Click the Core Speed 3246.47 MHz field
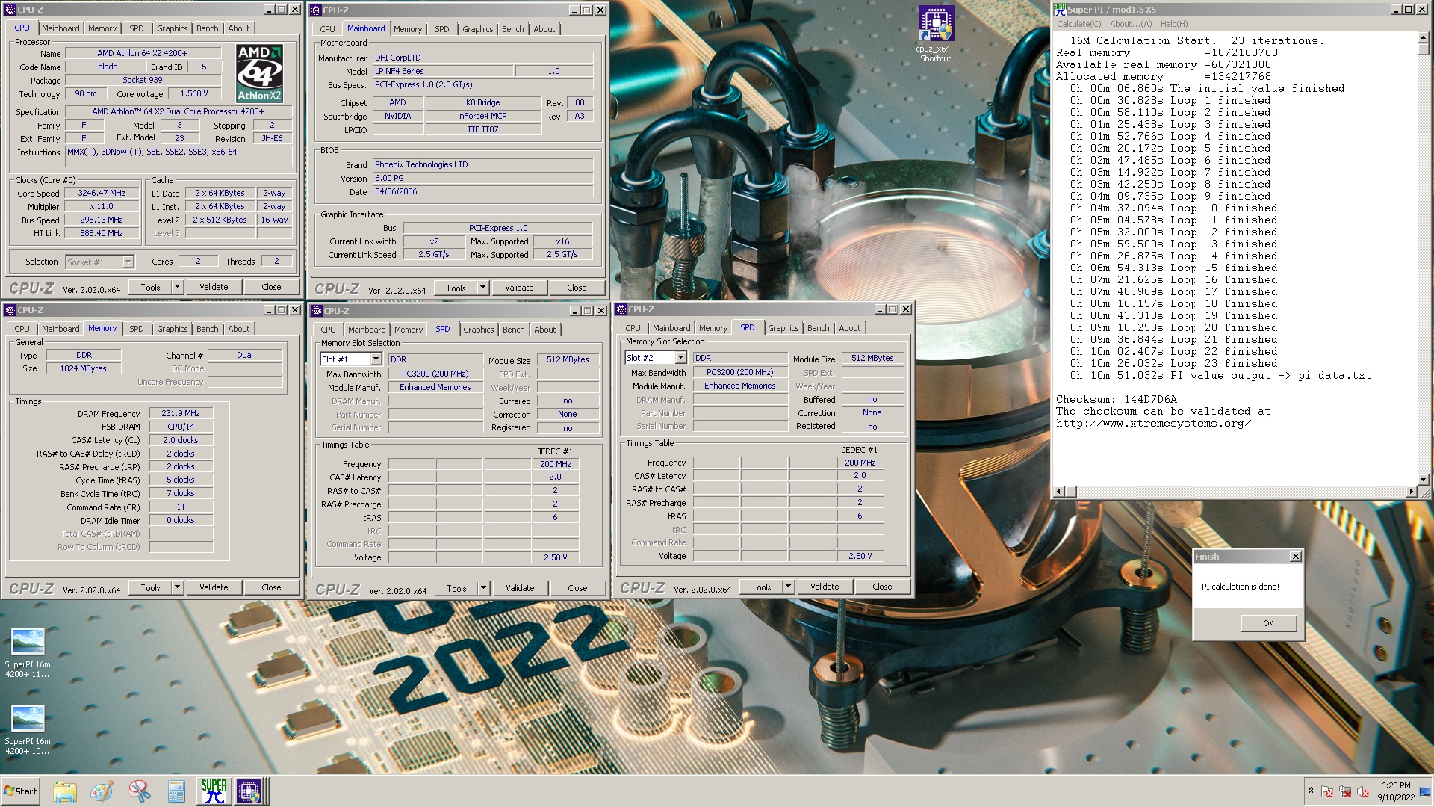Viewport: 1434px width, 807px height. pos(102,193)
